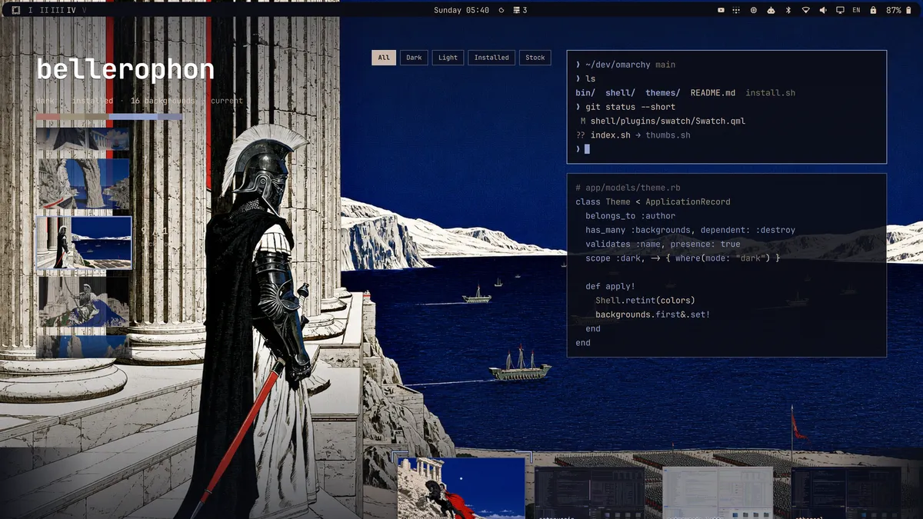Image resolution: width=923 pixels, height=519 pixels.
Task: Click '~/dev/omarchy main' prompt in terminal
Action: click(x=625, y=65)
